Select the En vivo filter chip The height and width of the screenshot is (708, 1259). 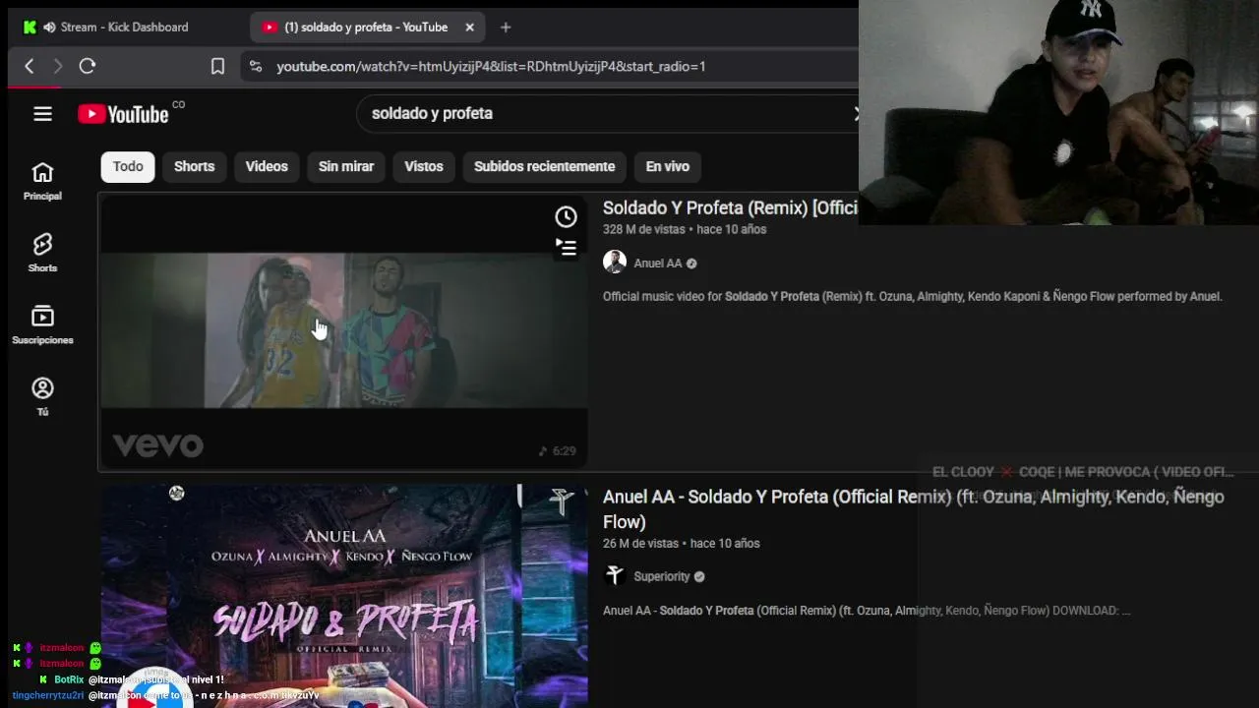(x=668, y=166)
